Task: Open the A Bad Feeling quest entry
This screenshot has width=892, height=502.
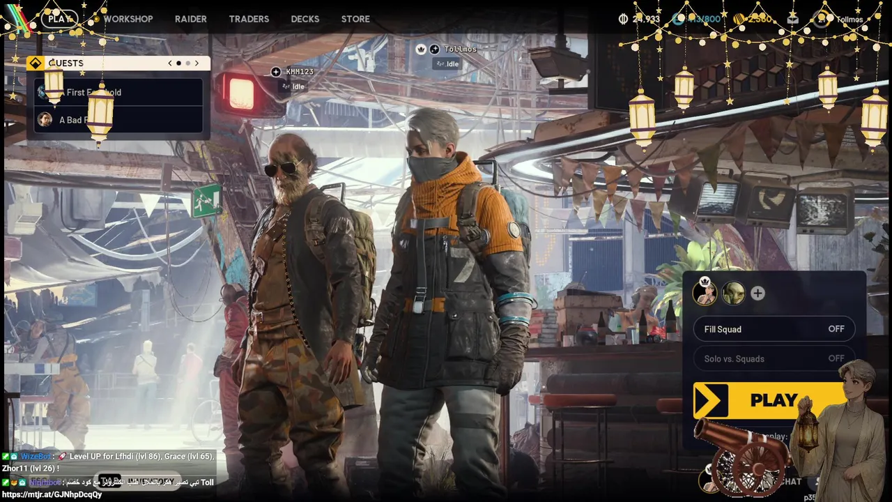Action: click(118, 119)
